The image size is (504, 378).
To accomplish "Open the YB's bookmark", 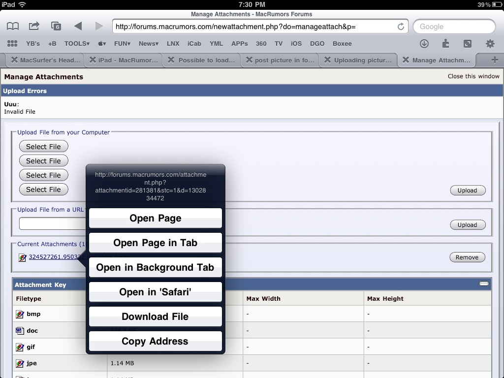I will coord(33,43).
